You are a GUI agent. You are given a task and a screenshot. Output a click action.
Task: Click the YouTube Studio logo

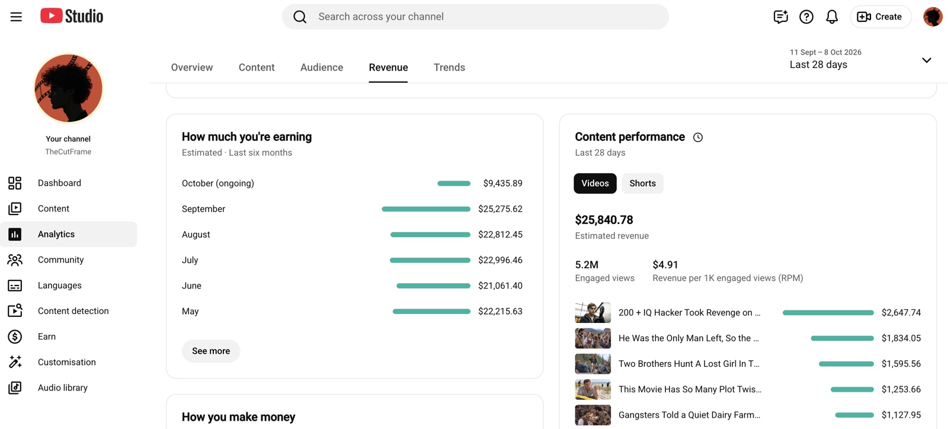coord(72,16)
